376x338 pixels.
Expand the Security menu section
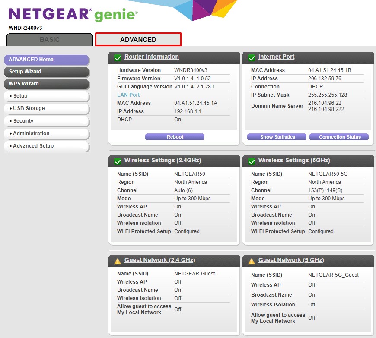point(47,121)
